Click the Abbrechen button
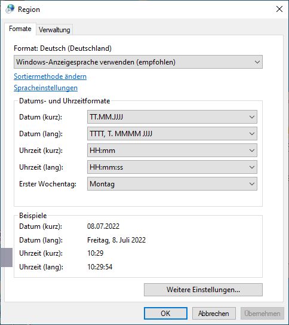This screenshot has width=289, height=325. click(214, 314)
